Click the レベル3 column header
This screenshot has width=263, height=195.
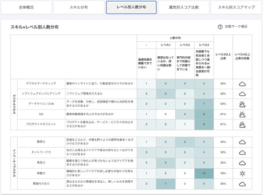(204, 45)
